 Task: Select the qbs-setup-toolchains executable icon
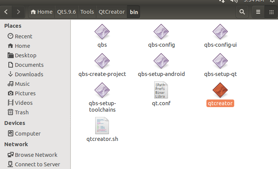pos(102,90)
